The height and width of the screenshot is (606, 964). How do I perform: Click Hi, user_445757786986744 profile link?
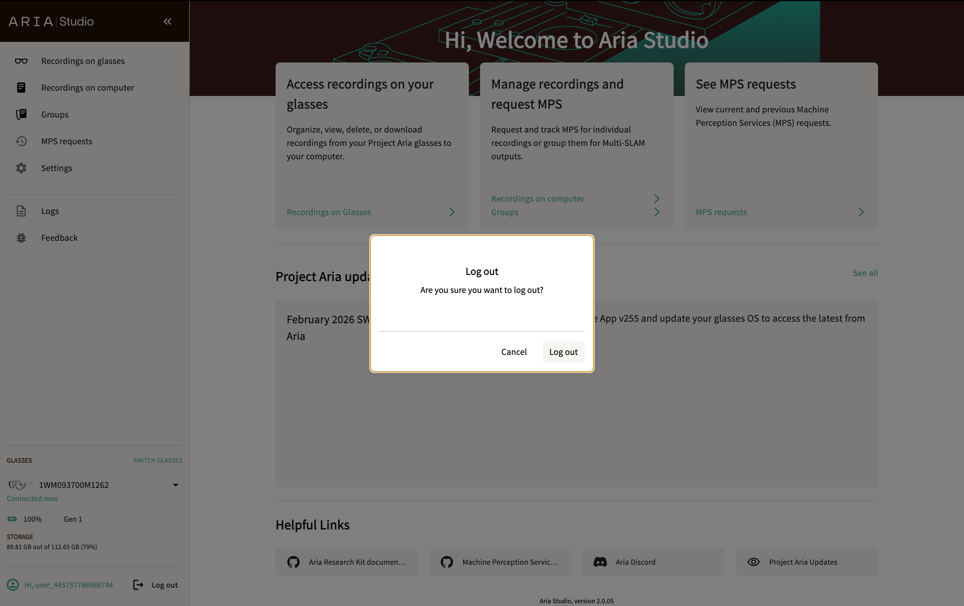pyautogui.click(x=68, y=585)
